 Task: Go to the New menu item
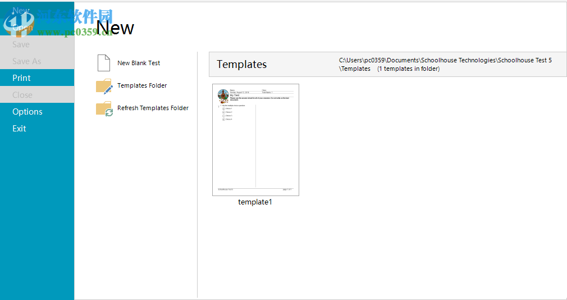(37, 11)
